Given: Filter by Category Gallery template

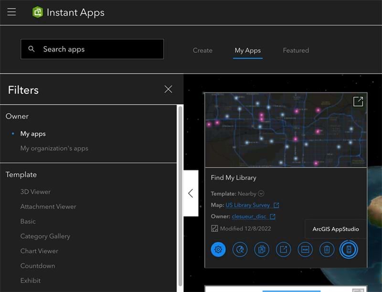Looking at the screenshot, I should coord(45,236).
